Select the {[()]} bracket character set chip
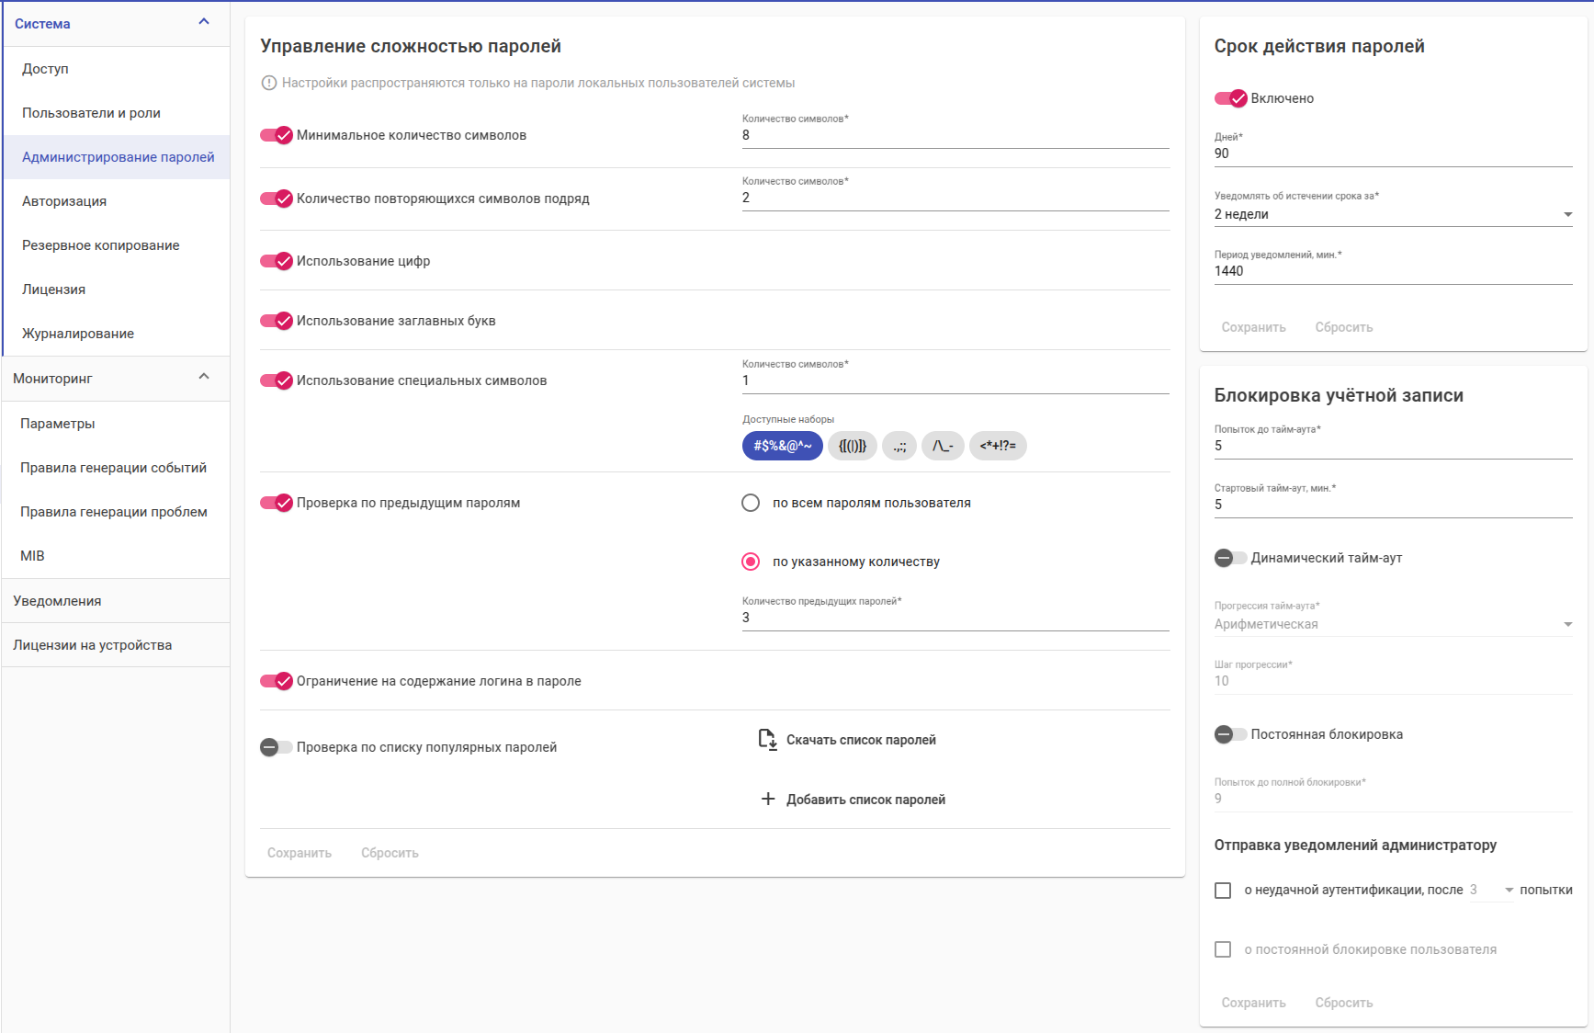This screenshot has height=1033, width=1594. click(852, 446)
